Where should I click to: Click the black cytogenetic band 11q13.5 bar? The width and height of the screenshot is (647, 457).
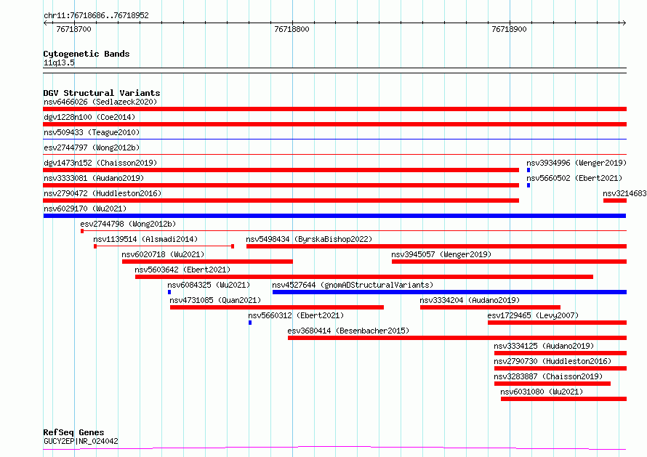334,70
